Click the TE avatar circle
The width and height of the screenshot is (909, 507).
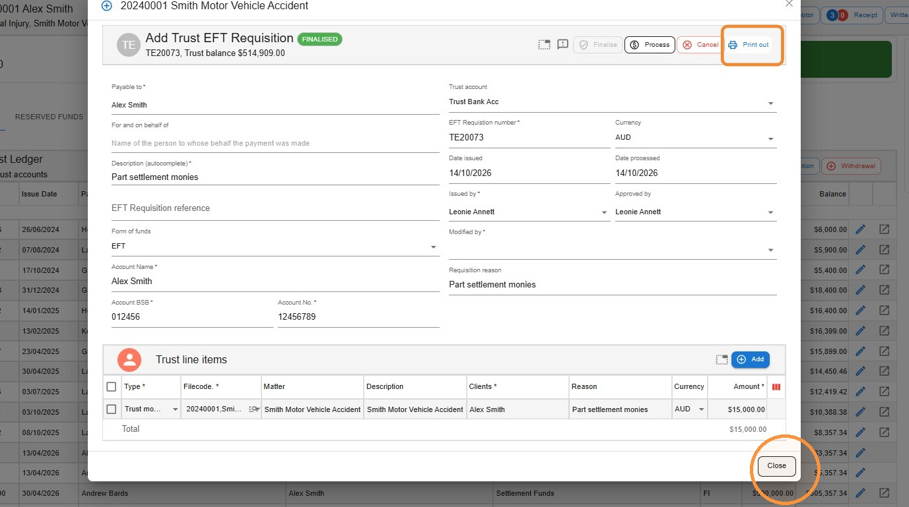tap(129, 45)
